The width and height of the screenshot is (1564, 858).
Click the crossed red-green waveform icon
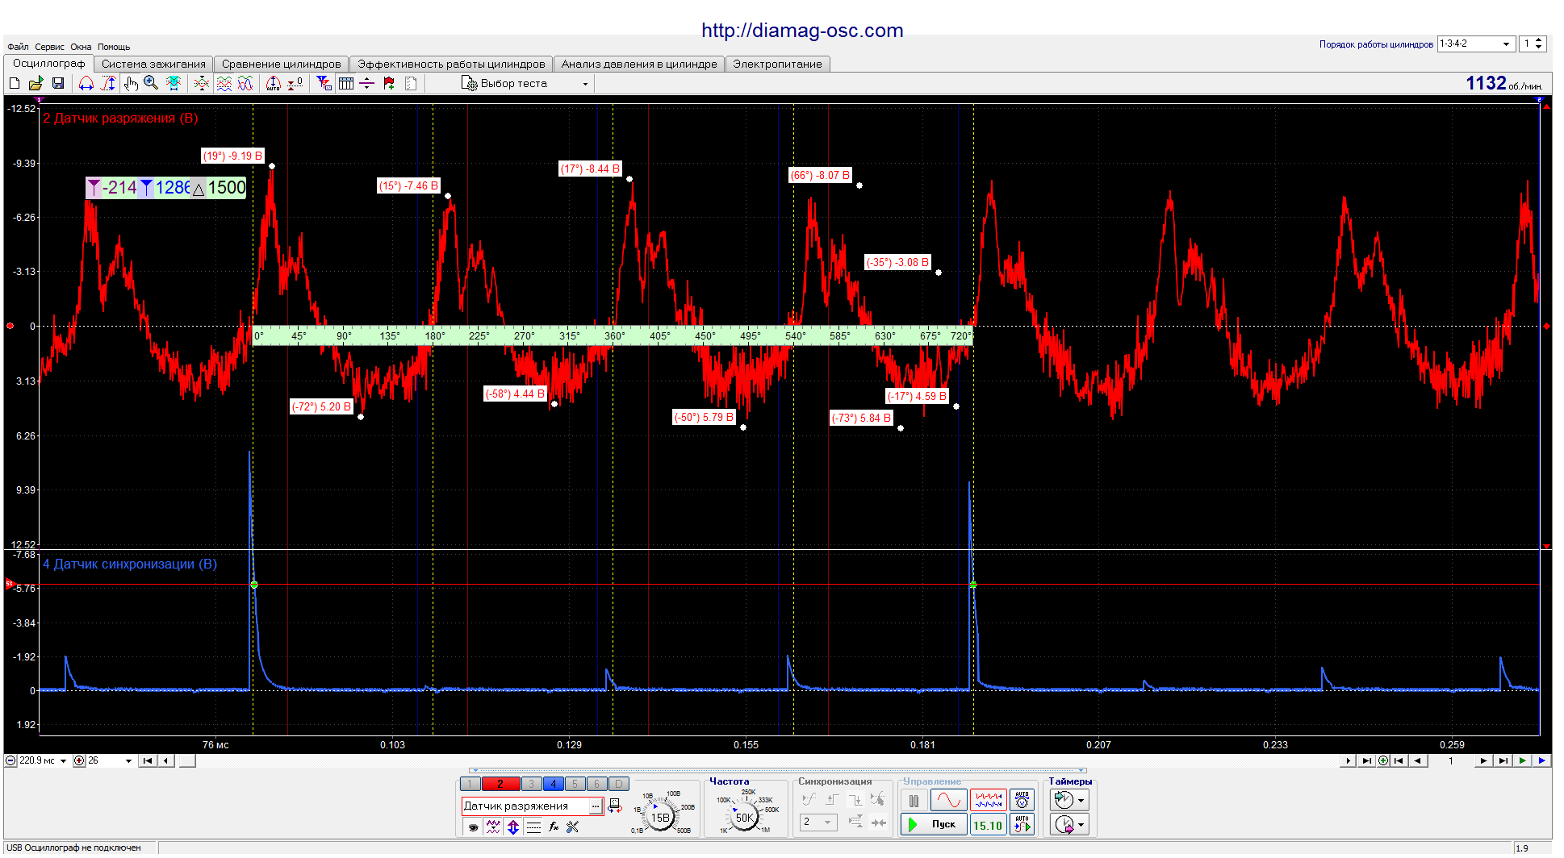[x=202, y=83]
